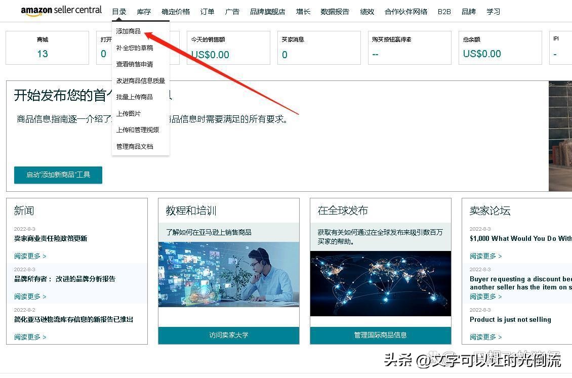The width and height of the screenshot is (572, 378).
Task: Select 添加商品 from the 目录 dropdown menu
Action: click(128, 30)
